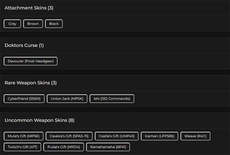Select the Gray attachment skin tag
Image resolution: width=230 pixels, height=155 pixels.
12,24
